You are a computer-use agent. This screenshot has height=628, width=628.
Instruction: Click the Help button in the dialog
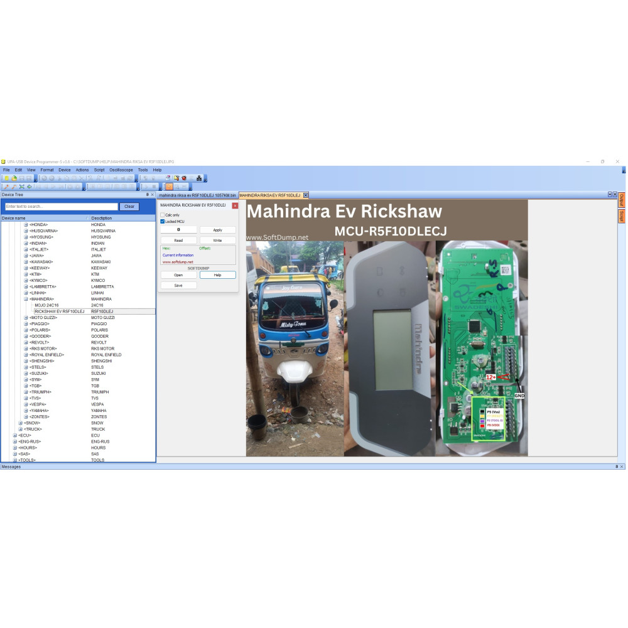[217, 275]
